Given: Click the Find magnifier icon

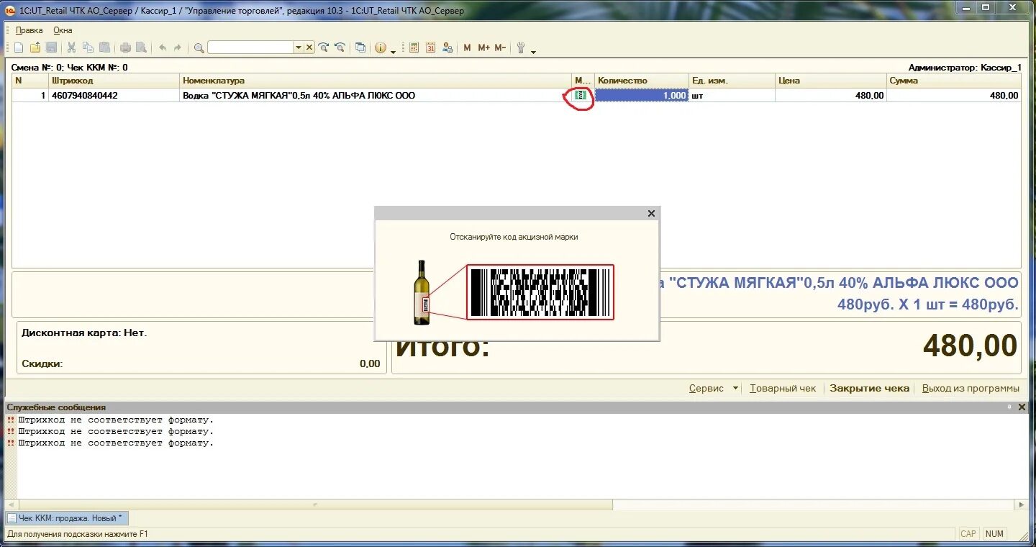Looking at the screenshot, I should [199, 48].
